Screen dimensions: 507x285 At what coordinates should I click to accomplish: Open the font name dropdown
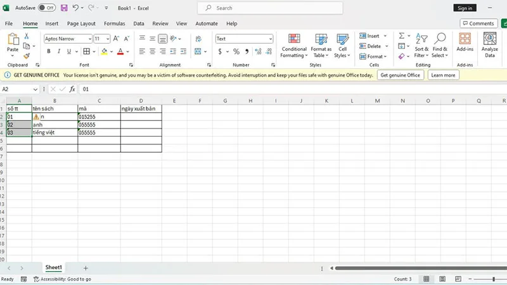(x=89, y=39)
